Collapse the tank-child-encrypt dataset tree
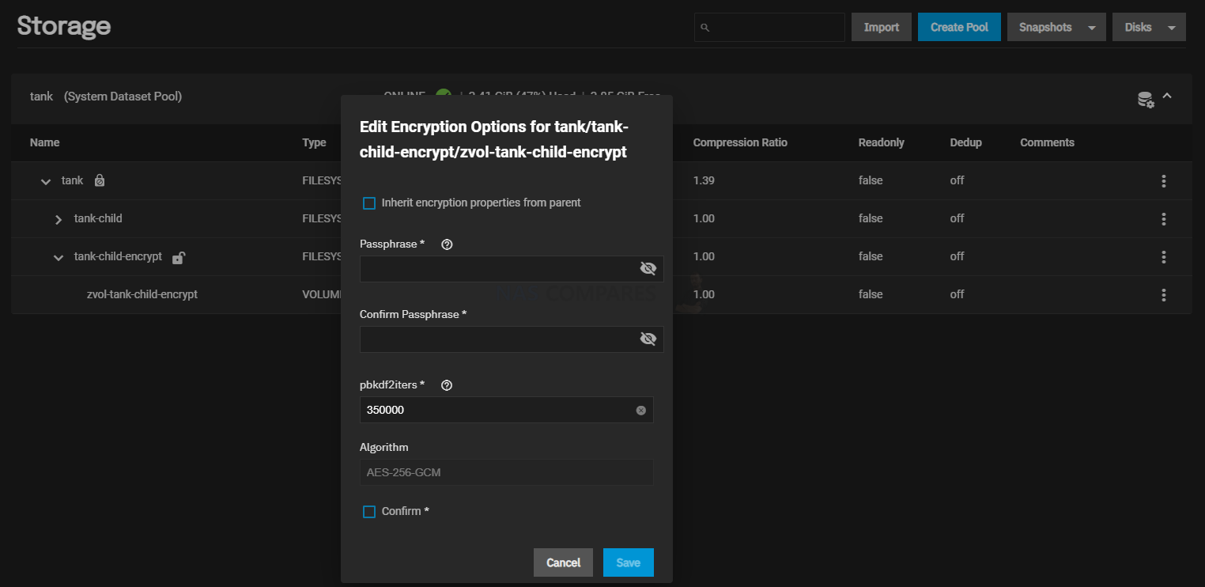Screen dimensions: 1205x587 pyautogui.click(x=59, y=257)
